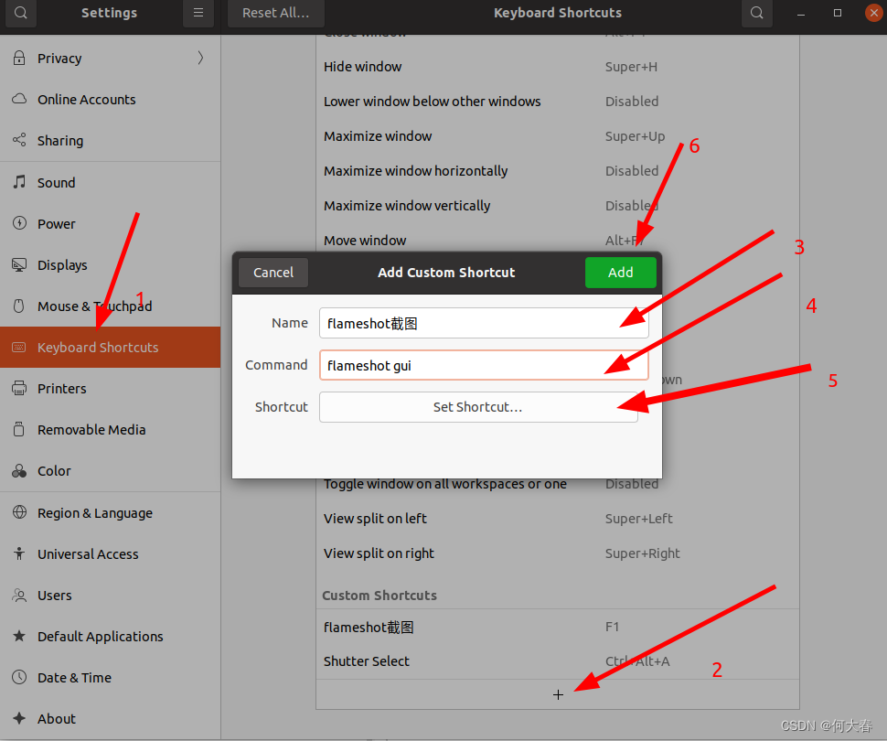
Task: Click Set Shortcut… button
Action: pyautogui.click(x=478, y=407)
